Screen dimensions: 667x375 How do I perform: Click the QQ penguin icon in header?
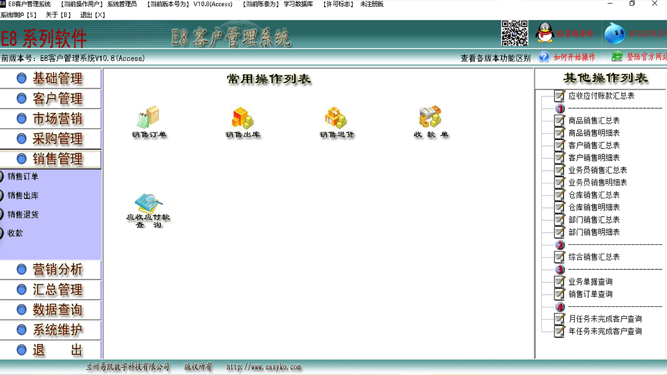[x=545, y=33]
